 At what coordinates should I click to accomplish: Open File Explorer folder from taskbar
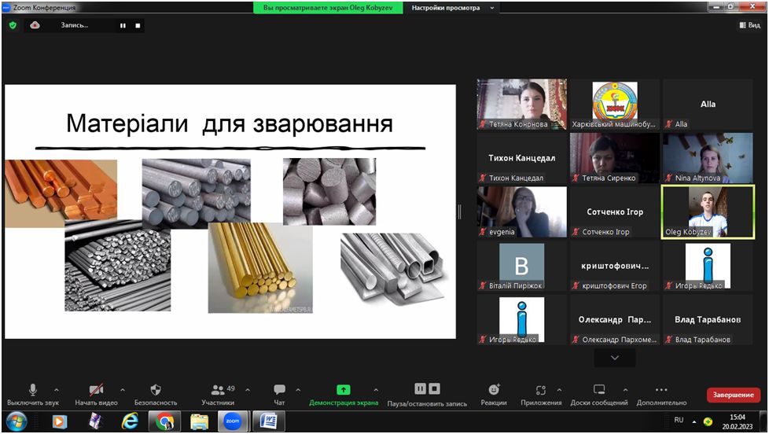tap(199, 421)
